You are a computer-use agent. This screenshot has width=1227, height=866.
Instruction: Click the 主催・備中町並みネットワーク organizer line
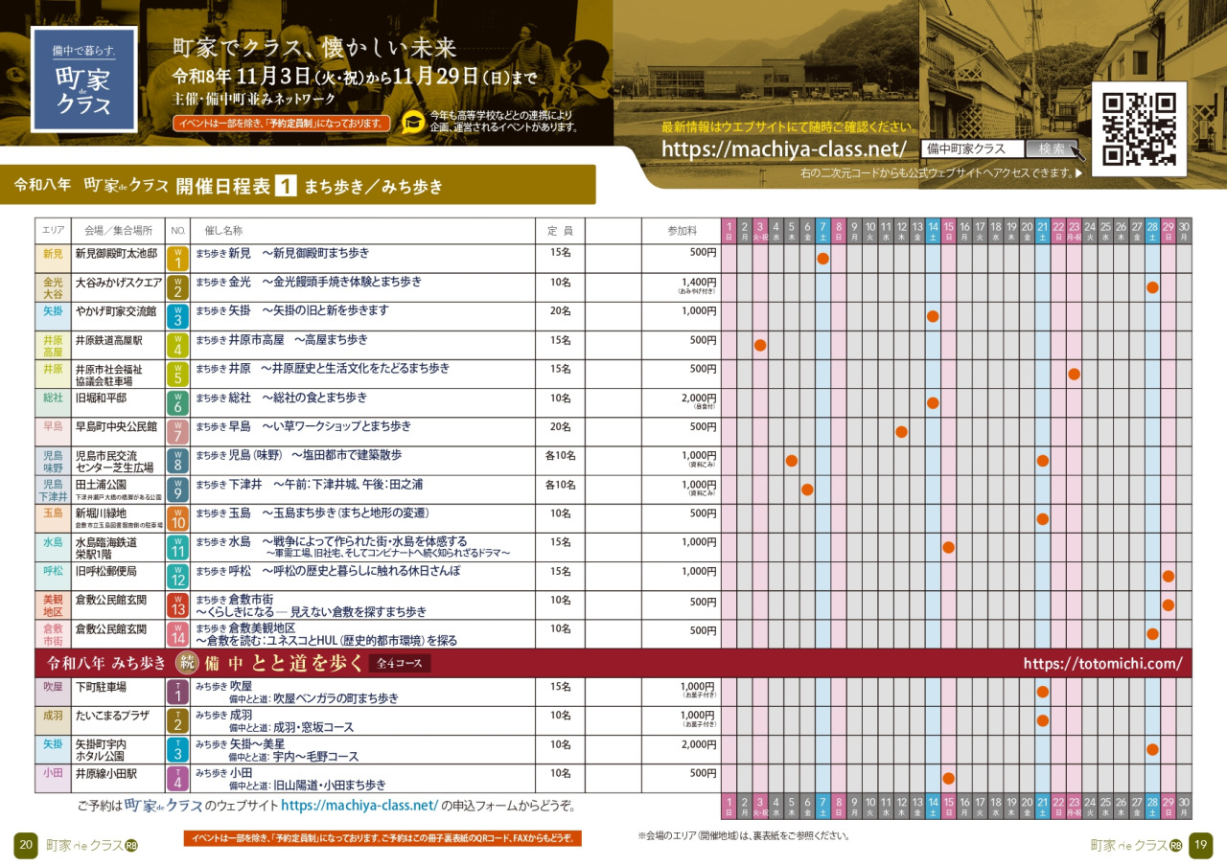[254, 99]
